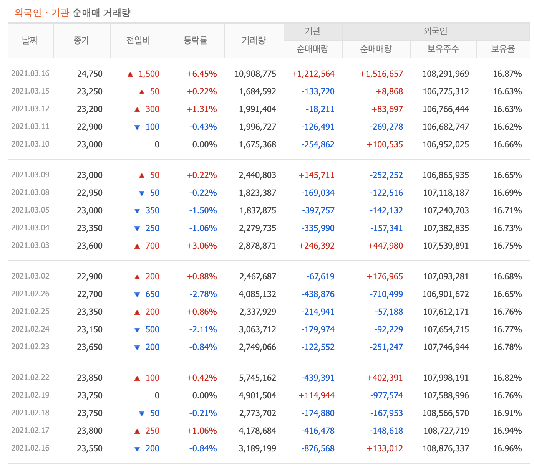Click the down-triangle icon beside 200 on 2021.02.16
The image size is (534, 469).
point(137,448)
